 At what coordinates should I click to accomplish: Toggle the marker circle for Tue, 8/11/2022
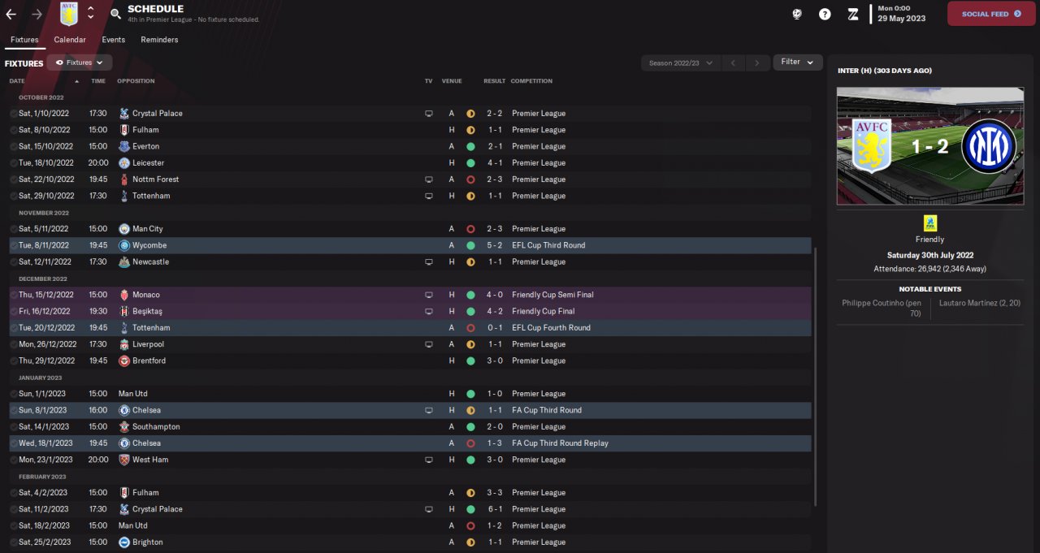[x=14, y=245]
